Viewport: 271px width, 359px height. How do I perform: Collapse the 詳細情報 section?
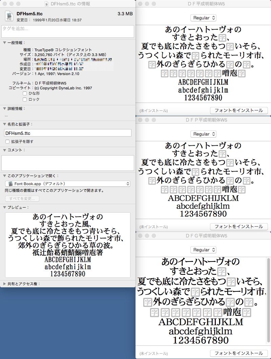point(4,109)
